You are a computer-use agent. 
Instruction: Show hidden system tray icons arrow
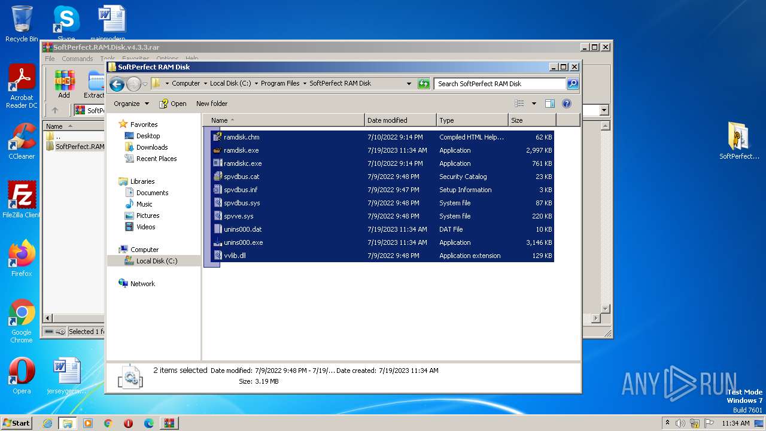(667, 423)
